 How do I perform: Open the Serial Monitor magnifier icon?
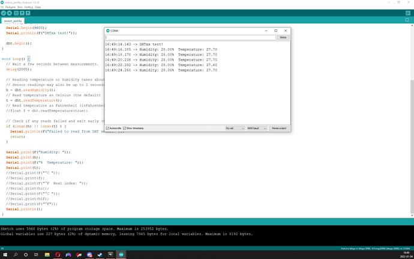point(408,13)
